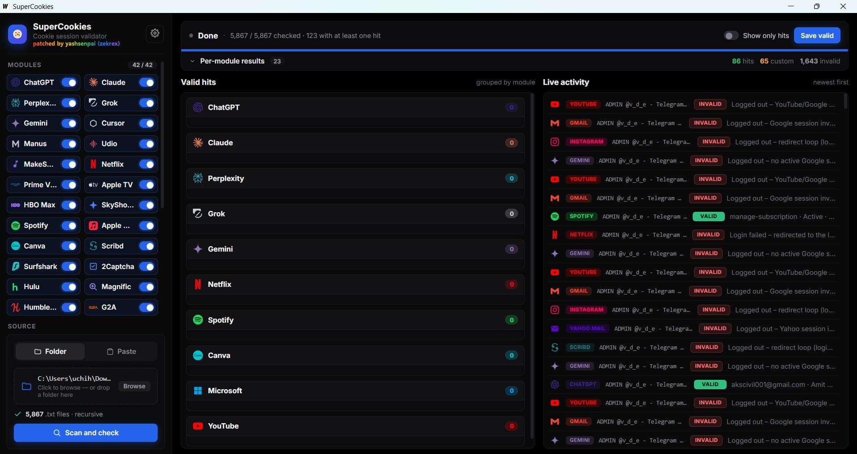Click the VALID badge on the Spotify activity row
Viewport: 857px width, 454px height.
[x=709, y=216]
